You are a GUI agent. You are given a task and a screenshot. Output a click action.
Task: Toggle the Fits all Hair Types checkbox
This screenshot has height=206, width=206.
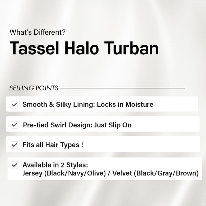[x=14, y=145]
